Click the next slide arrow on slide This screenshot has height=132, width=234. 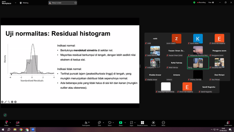pos(15,102)
